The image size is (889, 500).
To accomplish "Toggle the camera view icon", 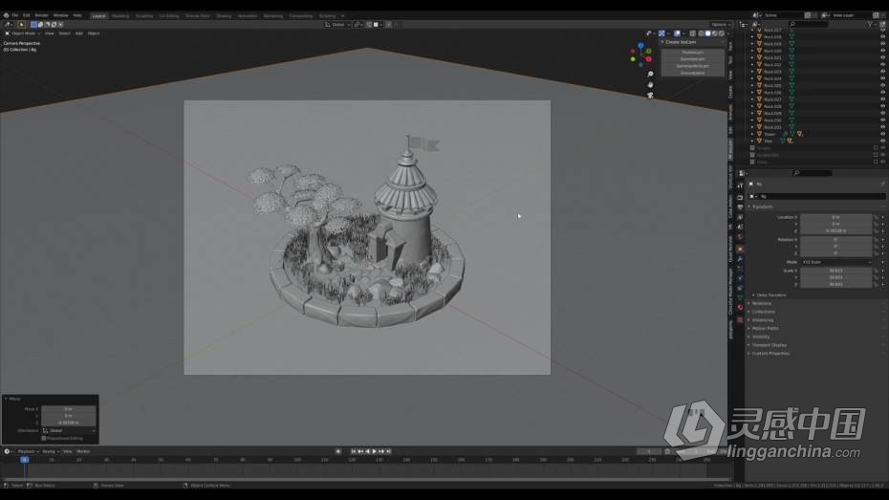I will click(x=650, y=96).
